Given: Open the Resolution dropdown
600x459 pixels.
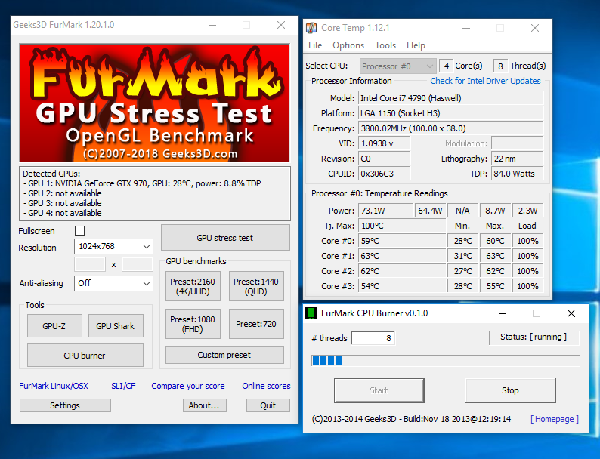Looking at the screenshot, I should coord(113,247).
